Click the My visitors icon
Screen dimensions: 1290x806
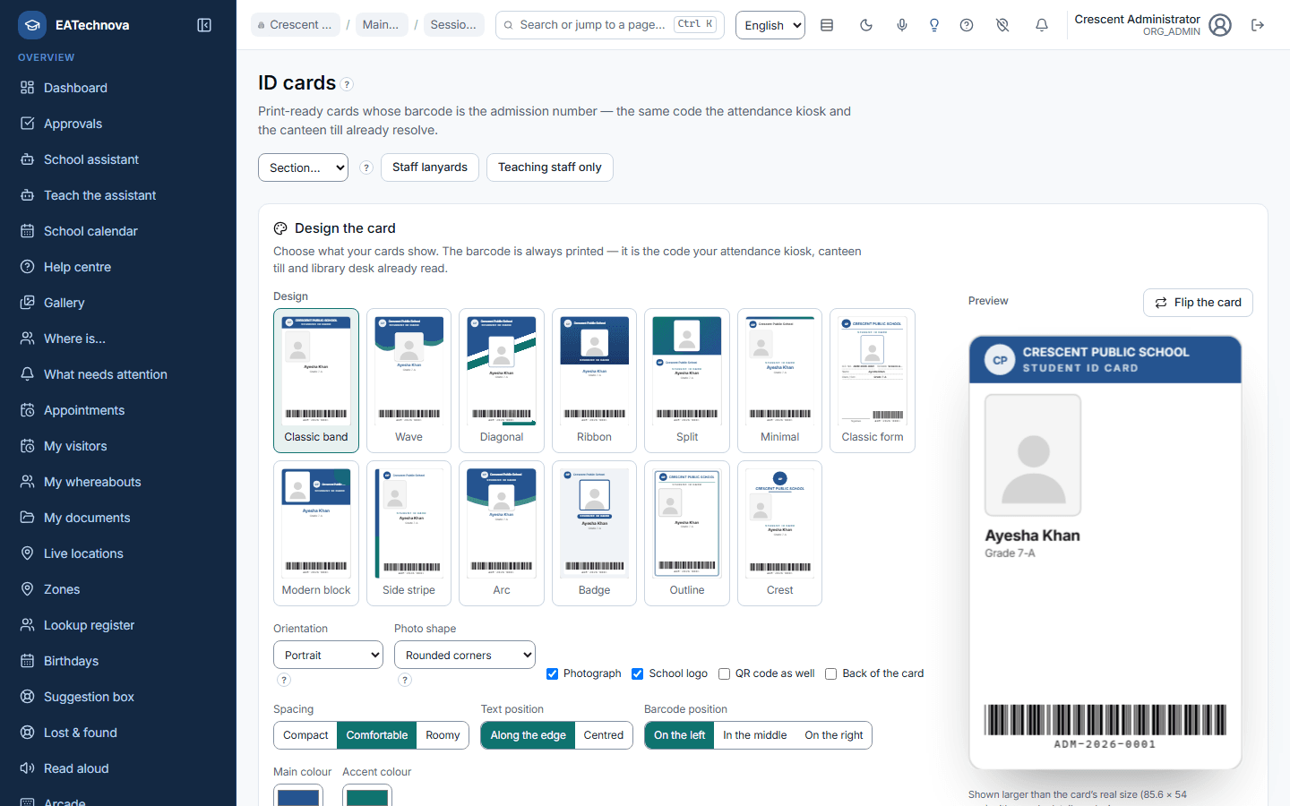[28, 446]
